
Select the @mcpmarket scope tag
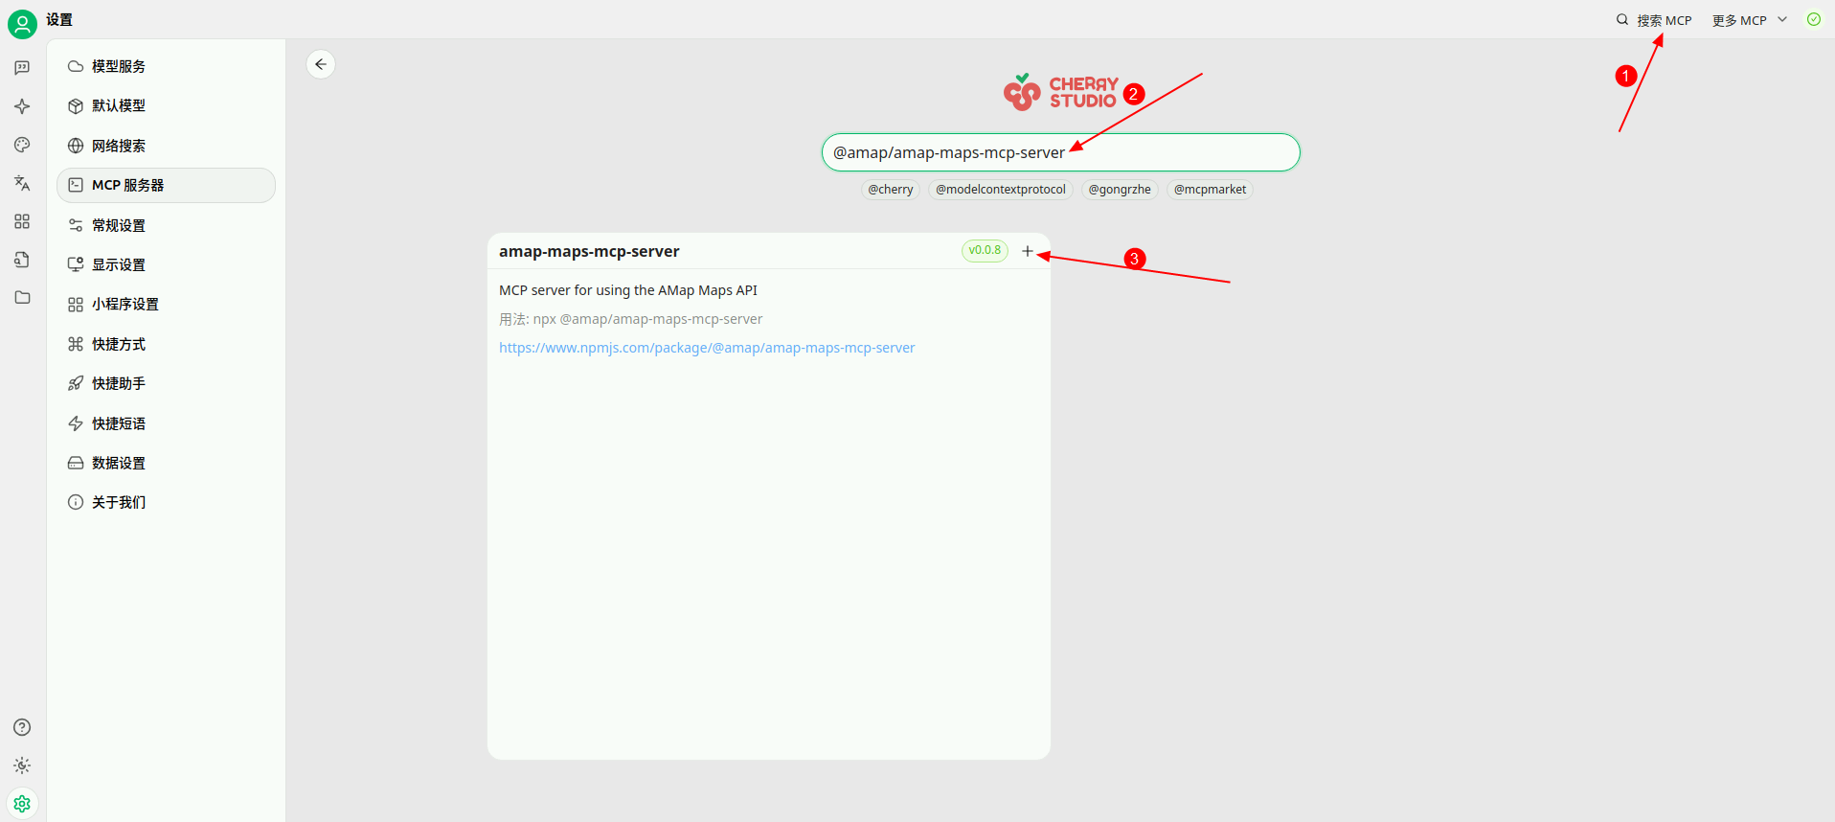coord(1210,190)
